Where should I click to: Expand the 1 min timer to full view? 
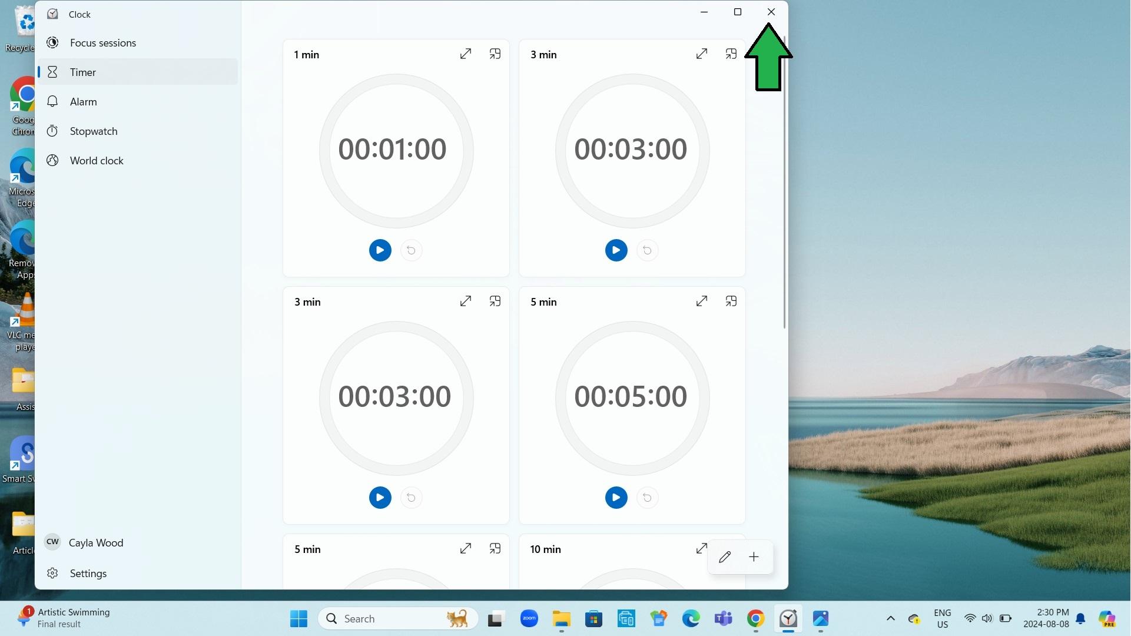tap(466, 54)
